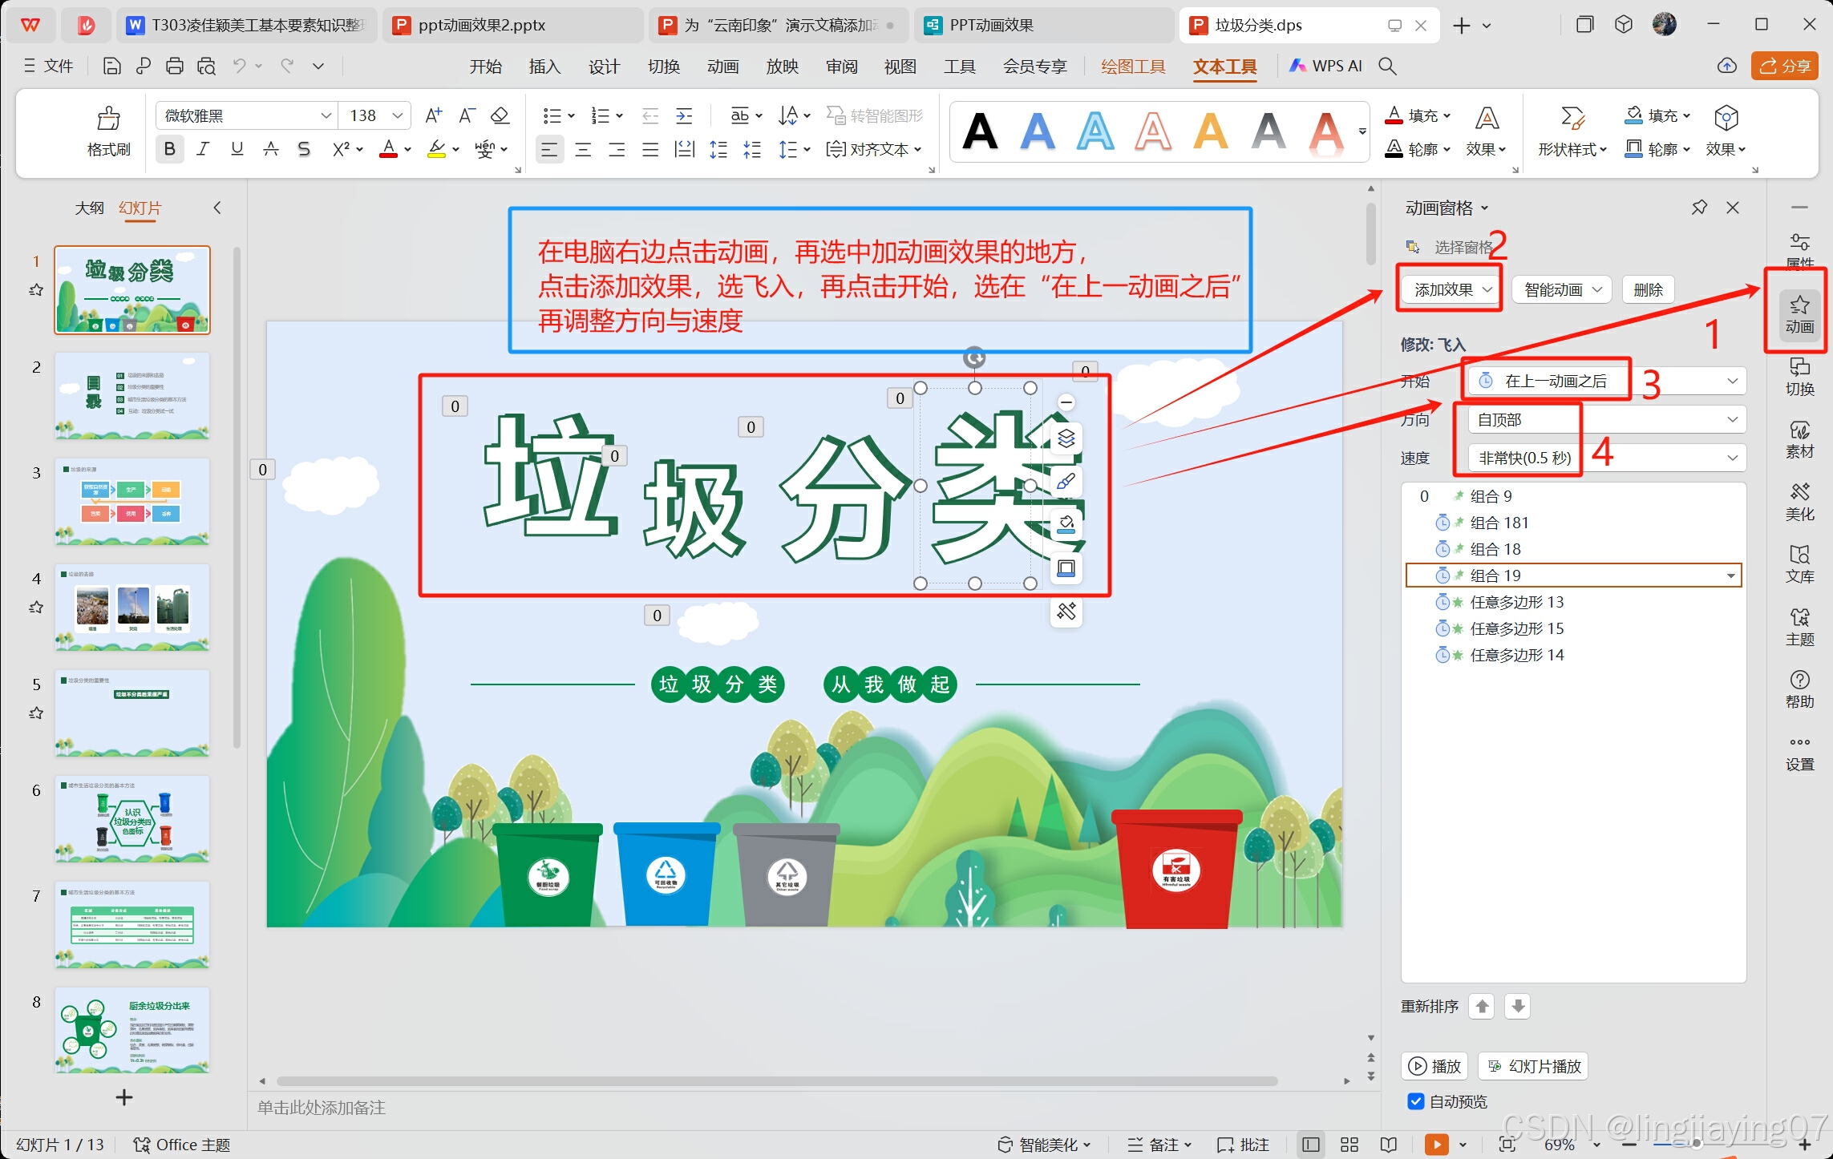This screenshot has width=1833, height=1159.
Task: Click the 删除 button in animation pane
Action: click(1648, 289)
